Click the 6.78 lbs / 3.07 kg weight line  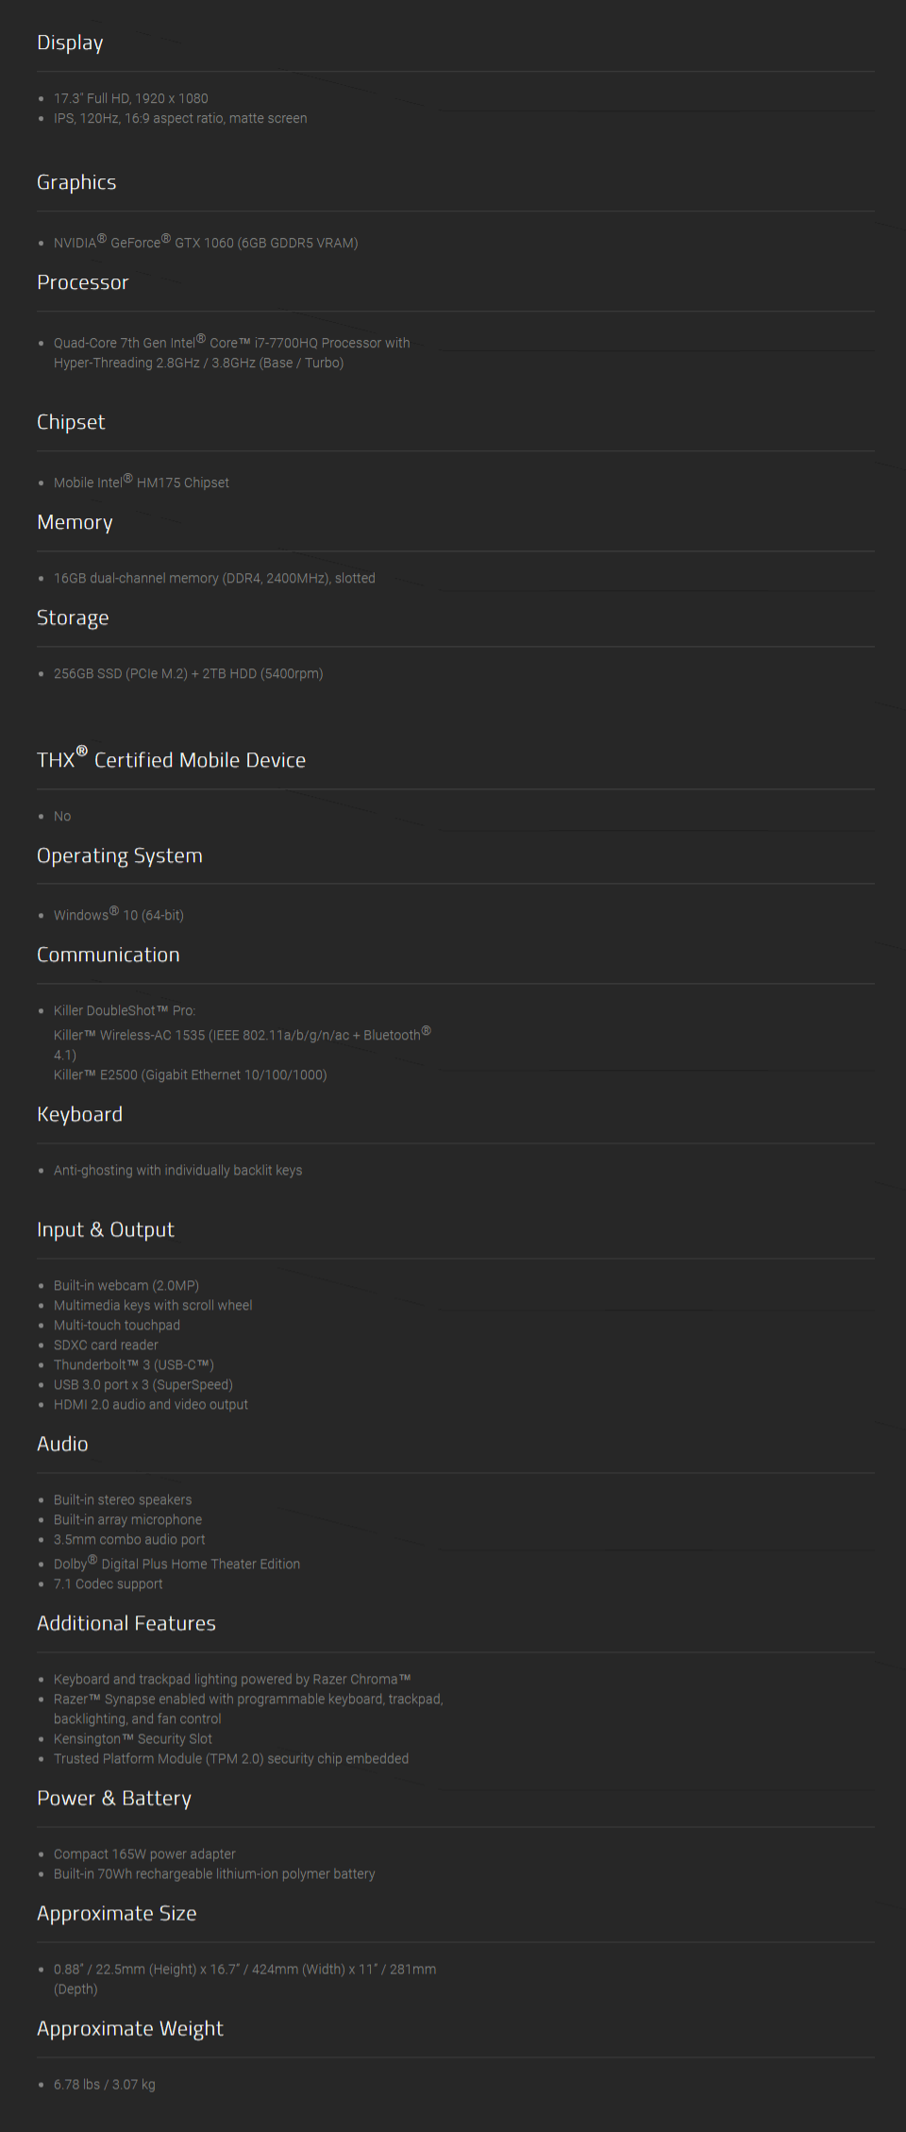click(105, 2084)
